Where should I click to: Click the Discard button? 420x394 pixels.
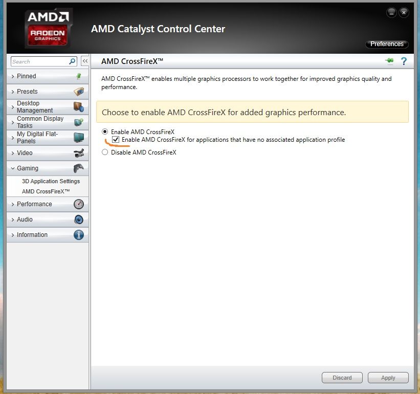coord(342,378)
